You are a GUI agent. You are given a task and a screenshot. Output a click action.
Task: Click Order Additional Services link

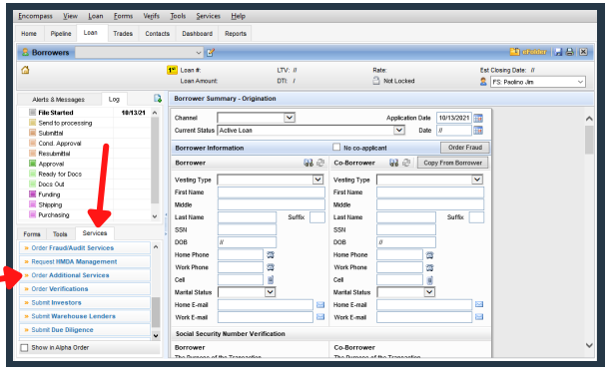point(85,275)
